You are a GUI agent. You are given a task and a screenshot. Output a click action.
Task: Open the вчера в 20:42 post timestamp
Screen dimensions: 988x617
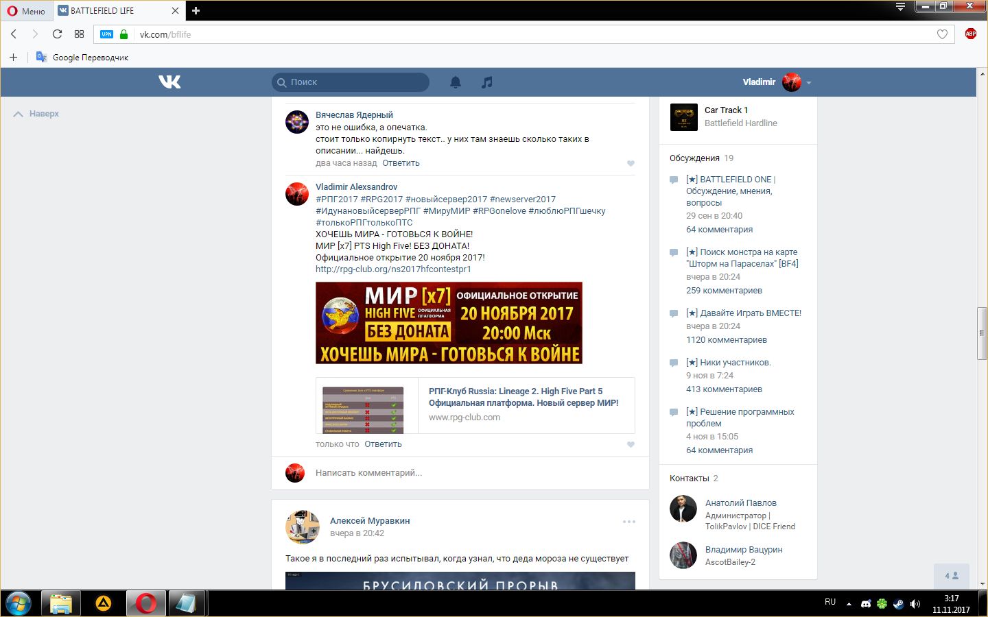[x=357, y=533]
